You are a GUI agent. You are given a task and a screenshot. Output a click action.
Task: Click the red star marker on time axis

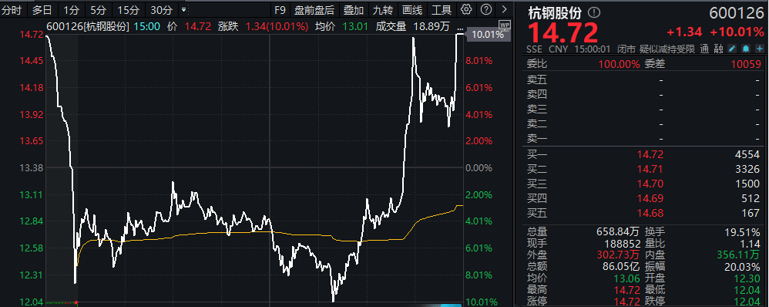pos(76,302)
